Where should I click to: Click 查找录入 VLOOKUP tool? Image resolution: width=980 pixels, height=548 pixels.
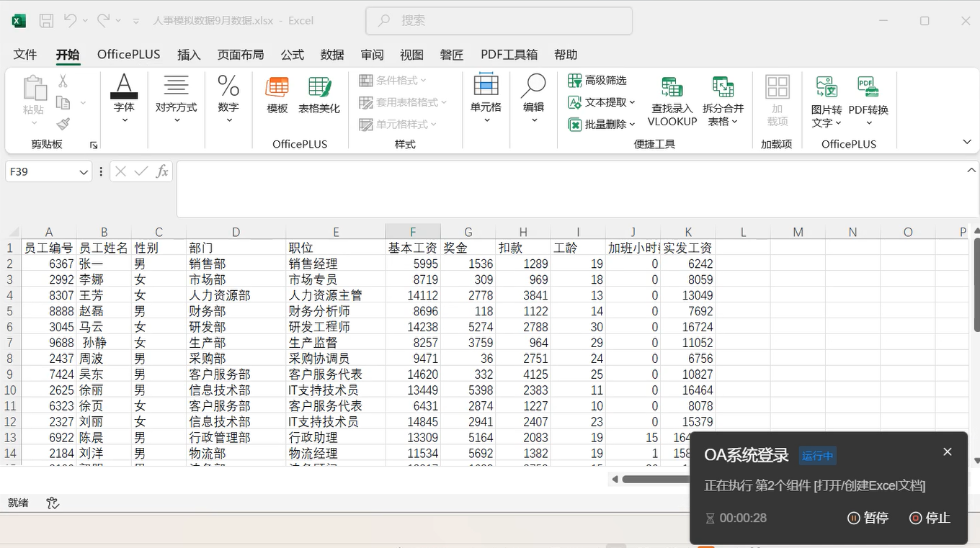672,102
